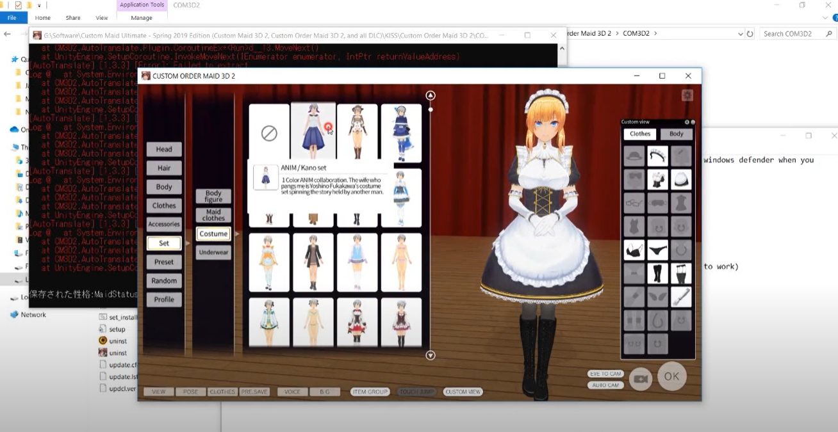Toggle the eye mask item icon
Screen dimensions: 838x432
tap(658, 204)
